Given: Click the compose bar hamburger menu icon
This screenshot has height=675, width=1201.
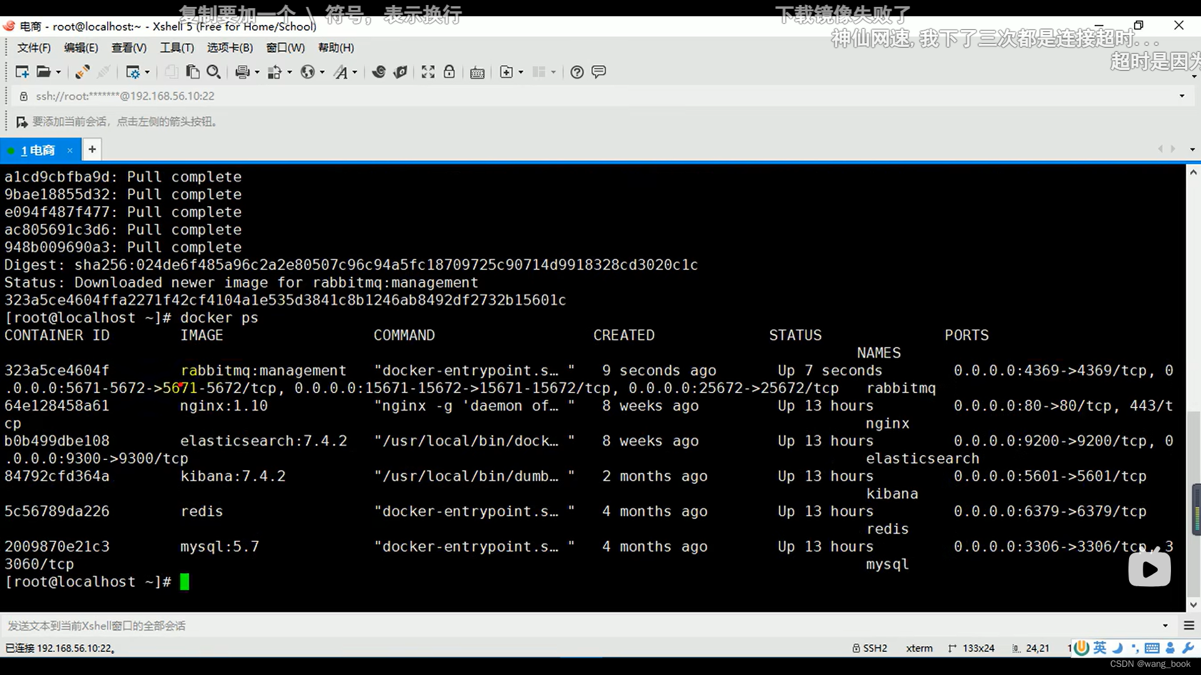Looking at the screenshot, I should [1189, 626].
